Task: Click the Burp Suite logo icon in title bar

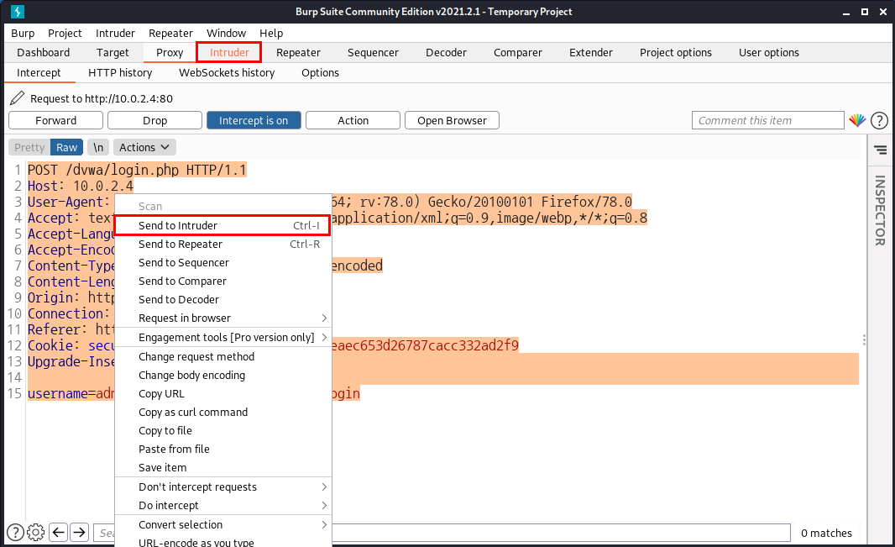Action: 18,12
